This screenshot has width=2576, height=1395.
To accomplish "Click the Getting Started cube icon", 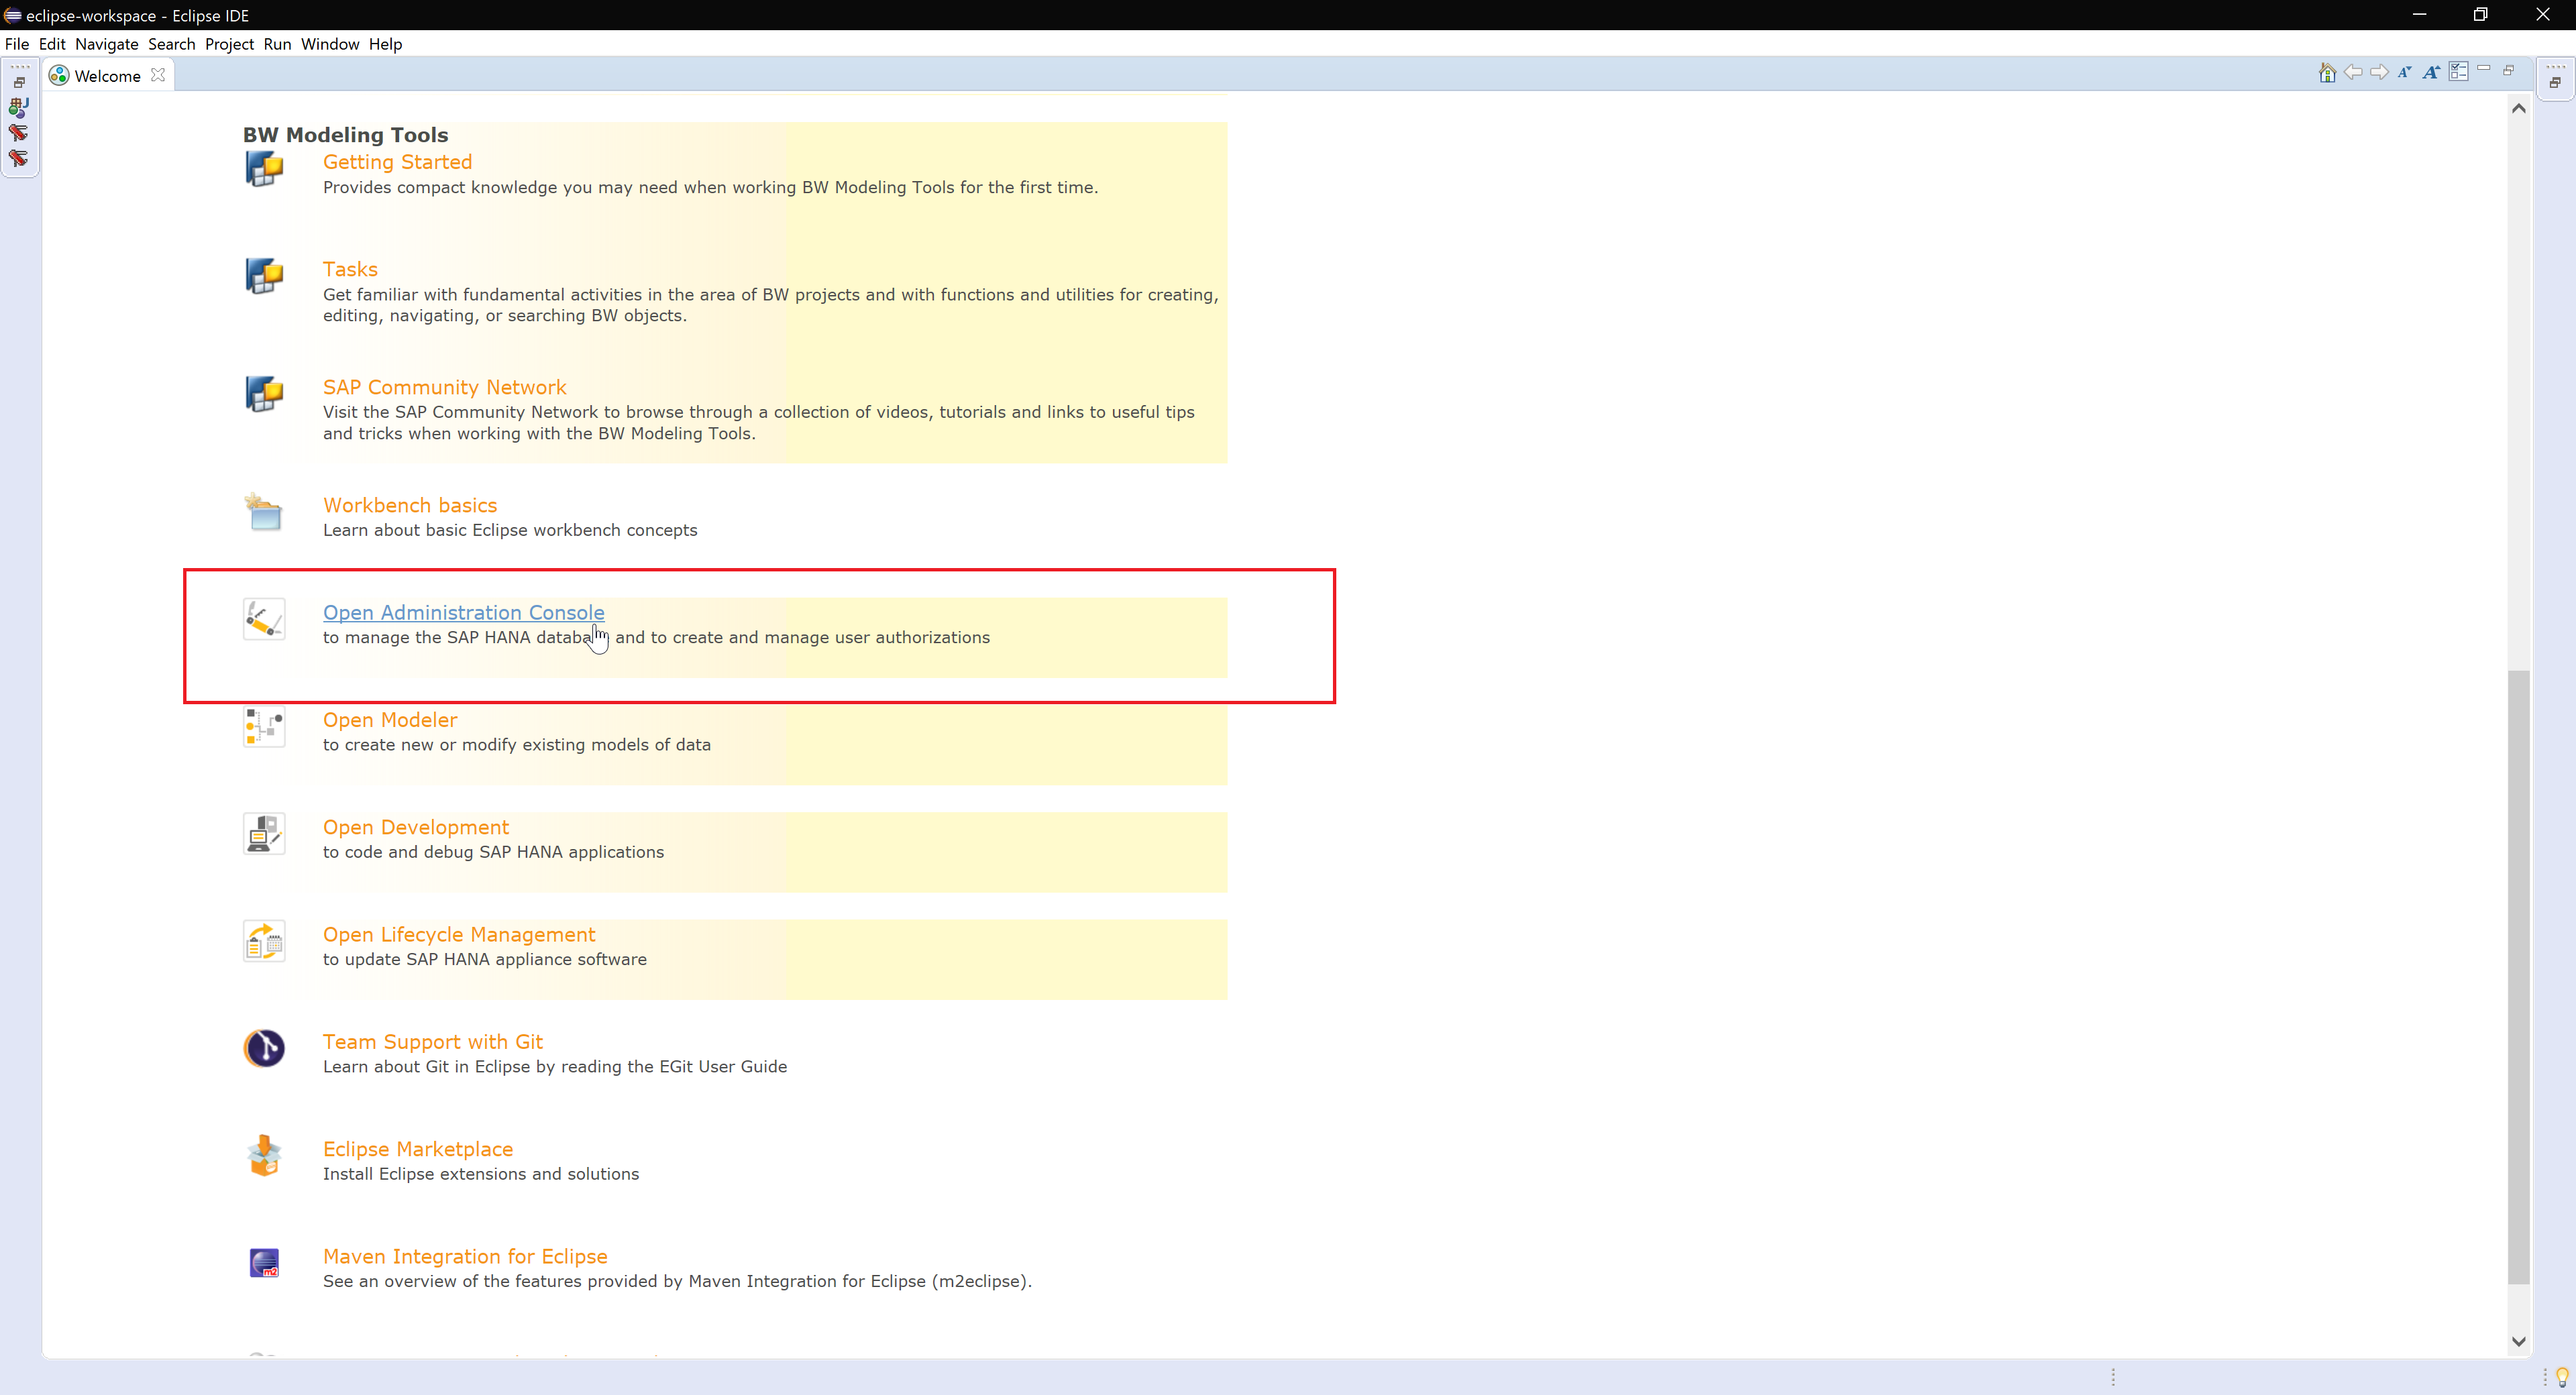I will tap(264, 169).
